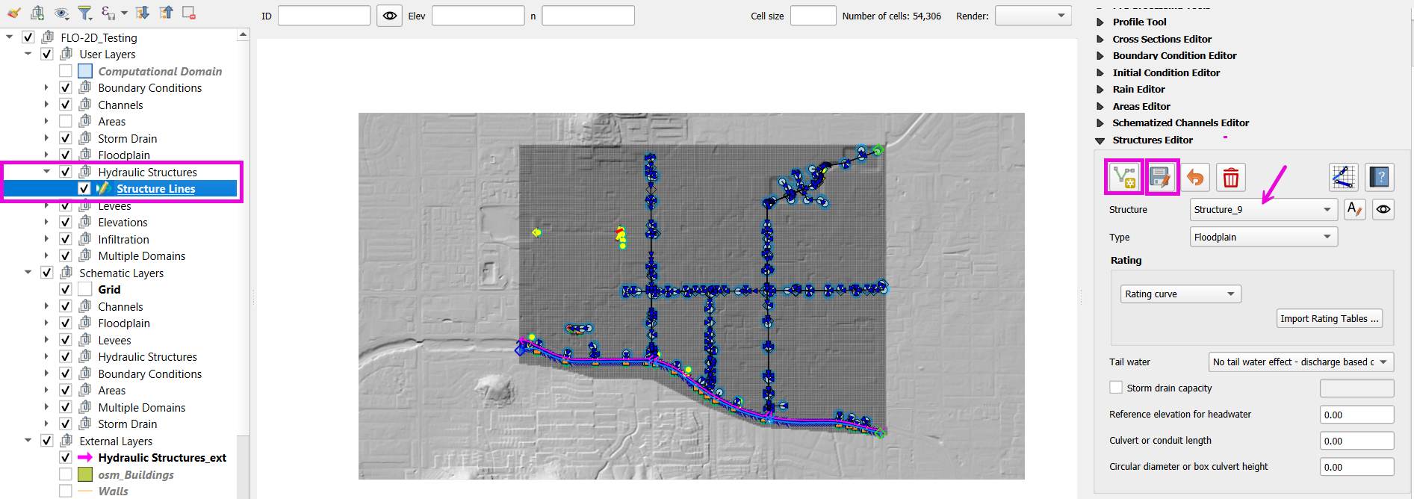Open the Tail water dropdown

1300,362
